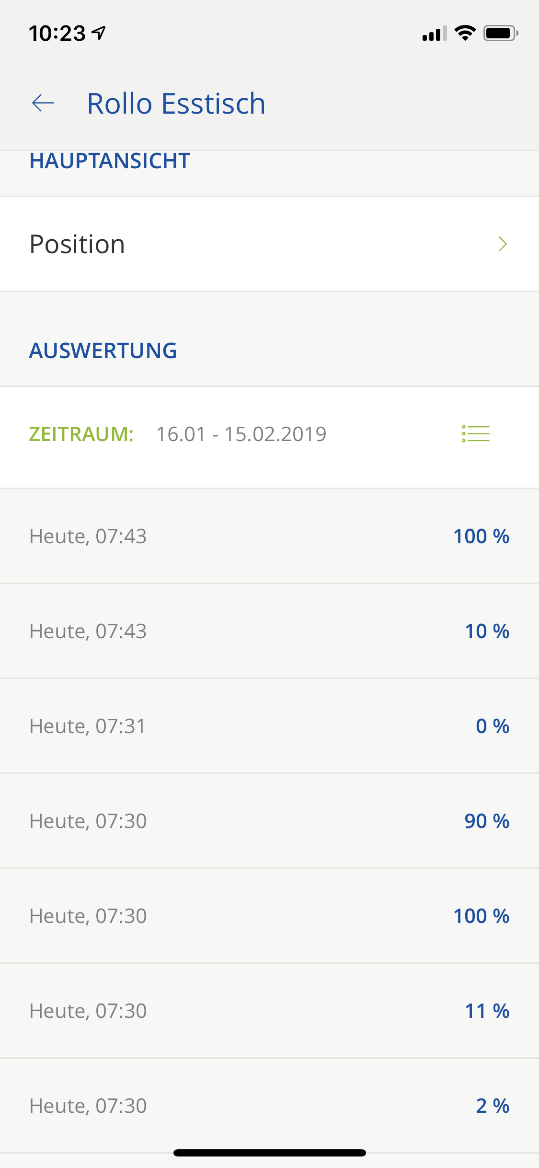Tap the 90 % position value
This screenshot has width=539, height=1168.
pos(486,821)
